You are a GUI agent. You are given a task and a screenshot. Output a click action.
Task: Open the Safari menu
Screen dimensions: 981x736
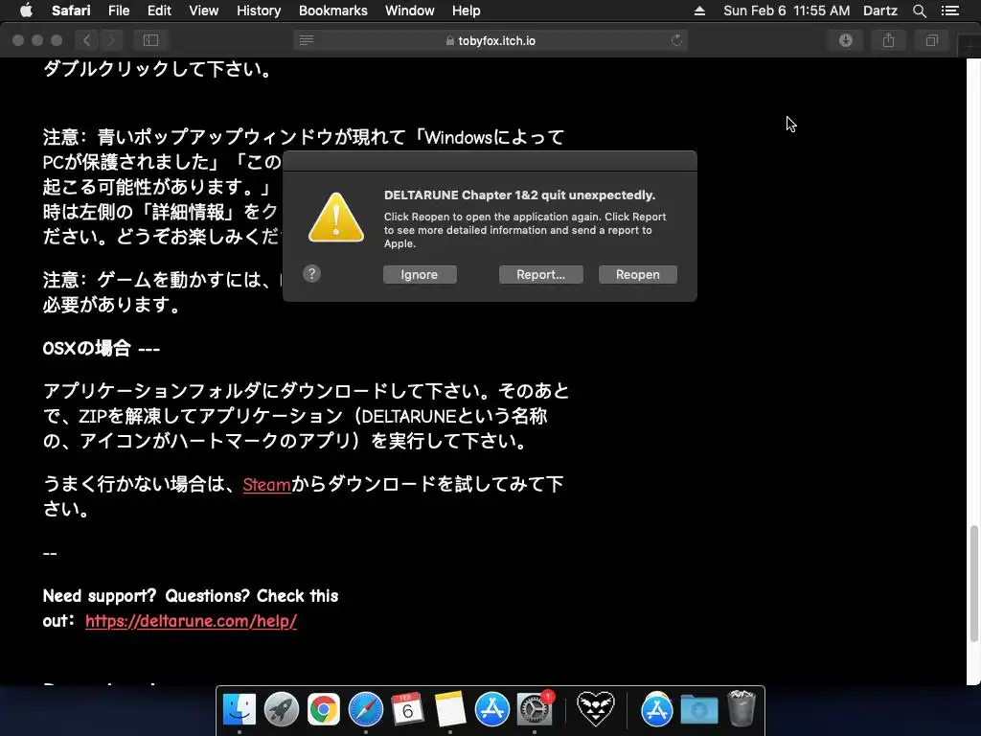[71, 11]
